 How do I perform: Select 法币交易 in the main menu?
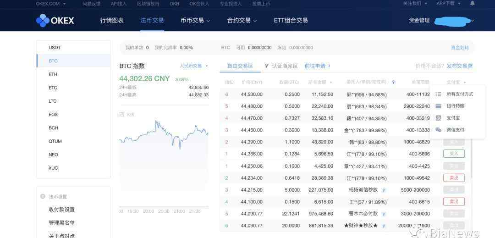click(x=152, y=21)
